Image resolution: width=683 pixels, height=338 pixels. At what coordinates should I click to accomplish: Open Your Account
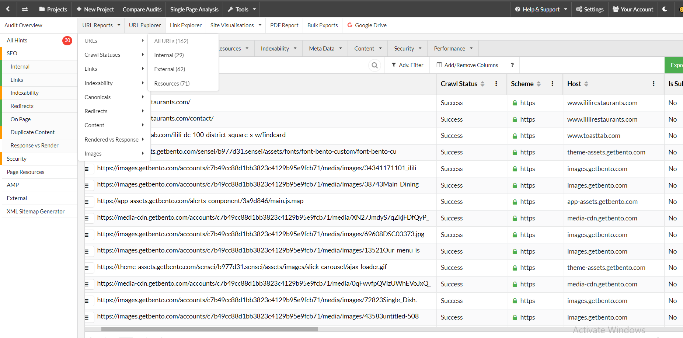click(633, 9)
